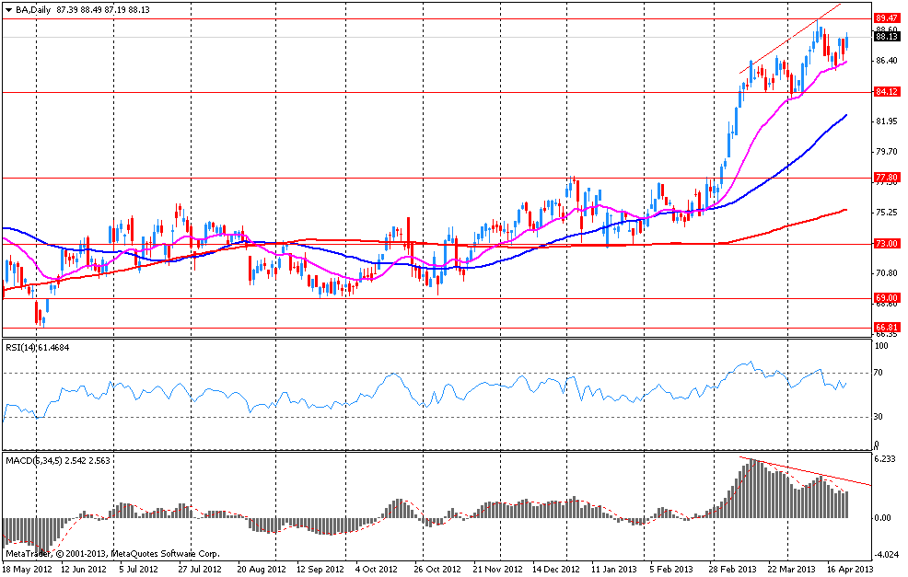
Task: Click the red 89.47 price level label
Action: point(887,18)
